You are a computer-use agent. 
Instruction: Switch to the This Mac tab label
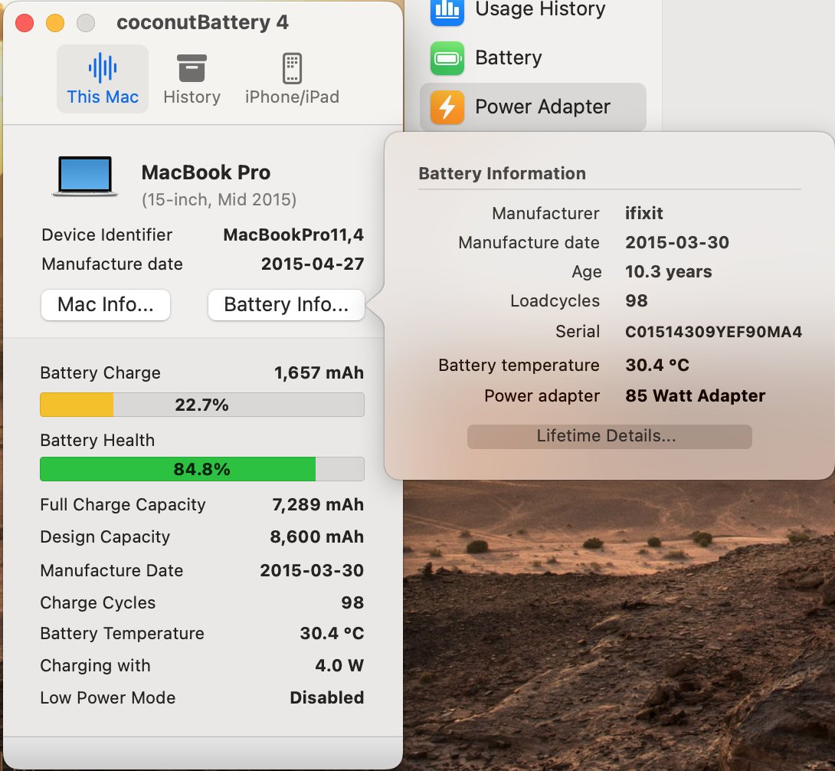[x=103, y=97]
